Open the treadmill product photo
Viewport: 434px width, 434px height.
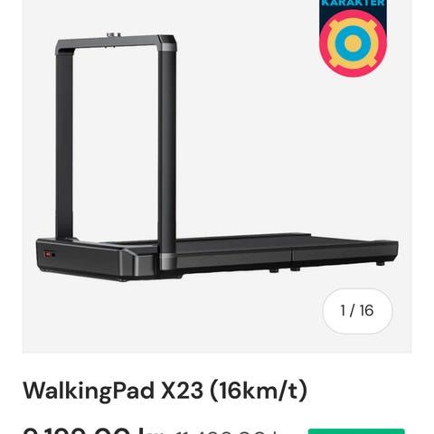[x=217, y=158]
